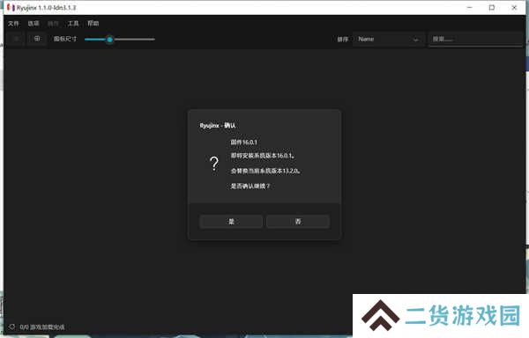Maximize the Ryujinx window
The height and width of the screenshot is (338, 529).
492,7
